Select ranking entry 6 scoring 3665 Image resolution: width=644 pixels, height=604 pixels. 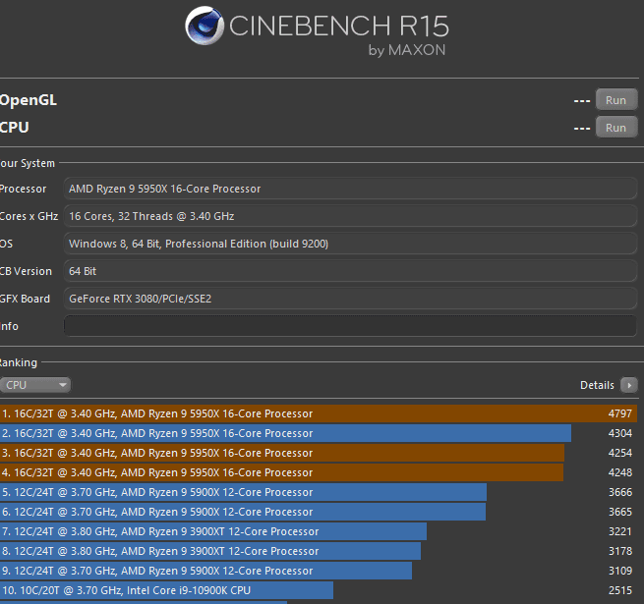tap(319, 512)
